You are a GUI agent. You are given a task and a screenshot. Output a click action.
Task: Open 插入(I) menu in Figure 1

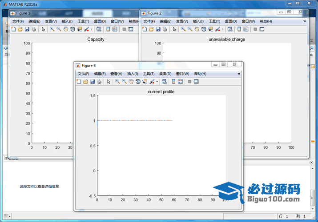67,21
